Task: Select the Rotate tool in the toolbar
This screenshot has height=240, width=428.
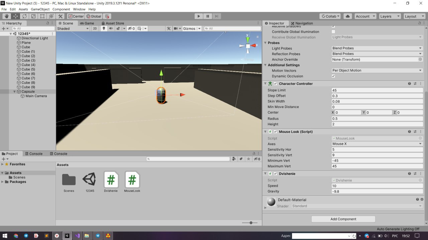Action: [24, 16]
